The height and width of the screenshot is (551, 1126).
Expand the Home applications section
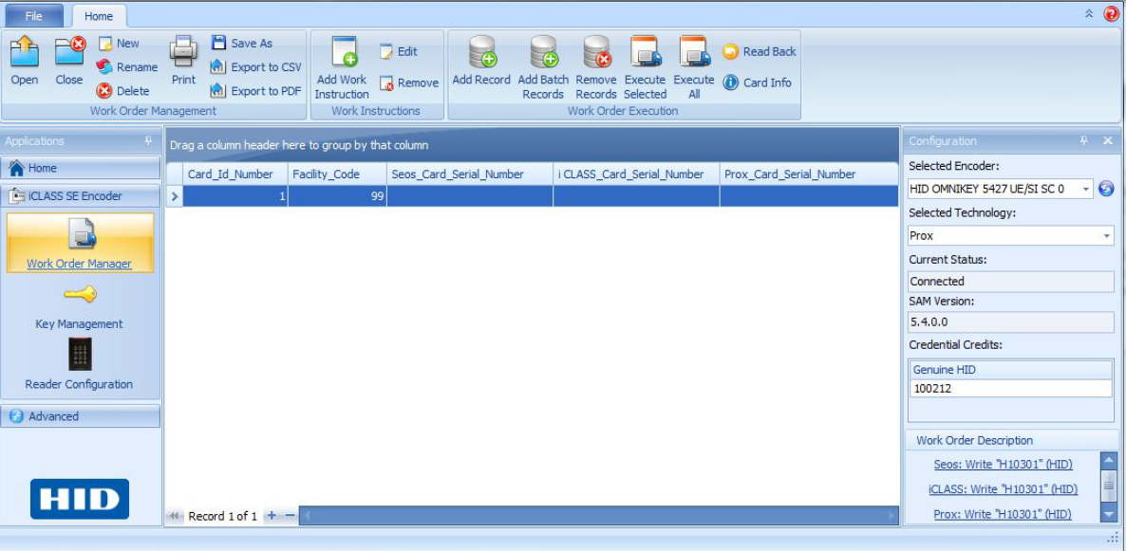click(x=81, y=168)
